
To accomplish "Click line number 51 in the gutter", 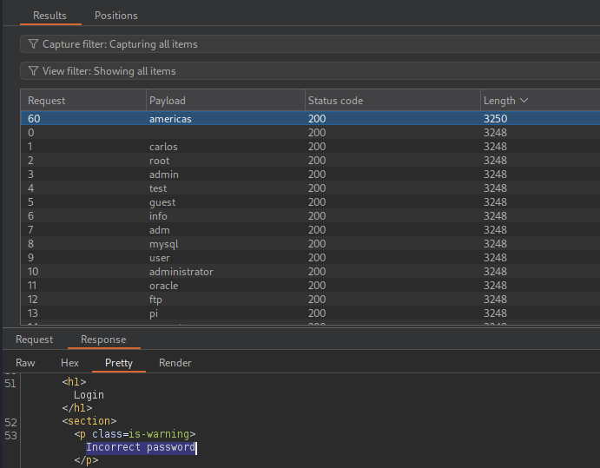I will 10,383.
